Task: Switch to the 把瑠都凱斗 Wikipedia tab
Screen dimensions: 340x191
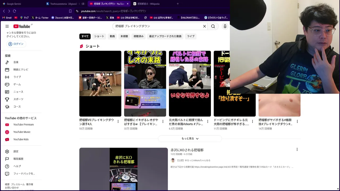Action: coord(152,4)
